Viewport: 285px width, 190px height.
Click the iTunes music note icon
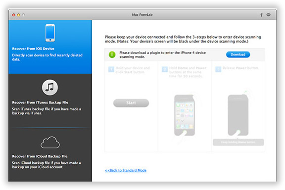tap(50, 88)
